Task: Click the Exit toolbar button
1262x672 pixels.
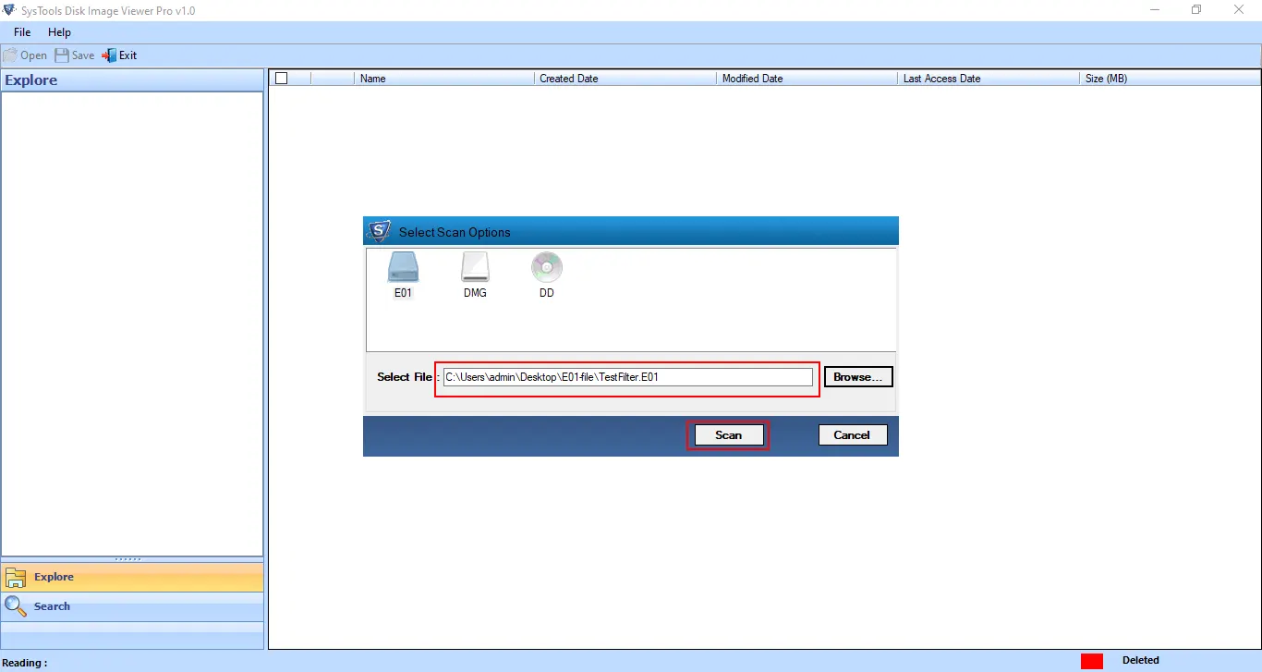Action: (119, 55)
